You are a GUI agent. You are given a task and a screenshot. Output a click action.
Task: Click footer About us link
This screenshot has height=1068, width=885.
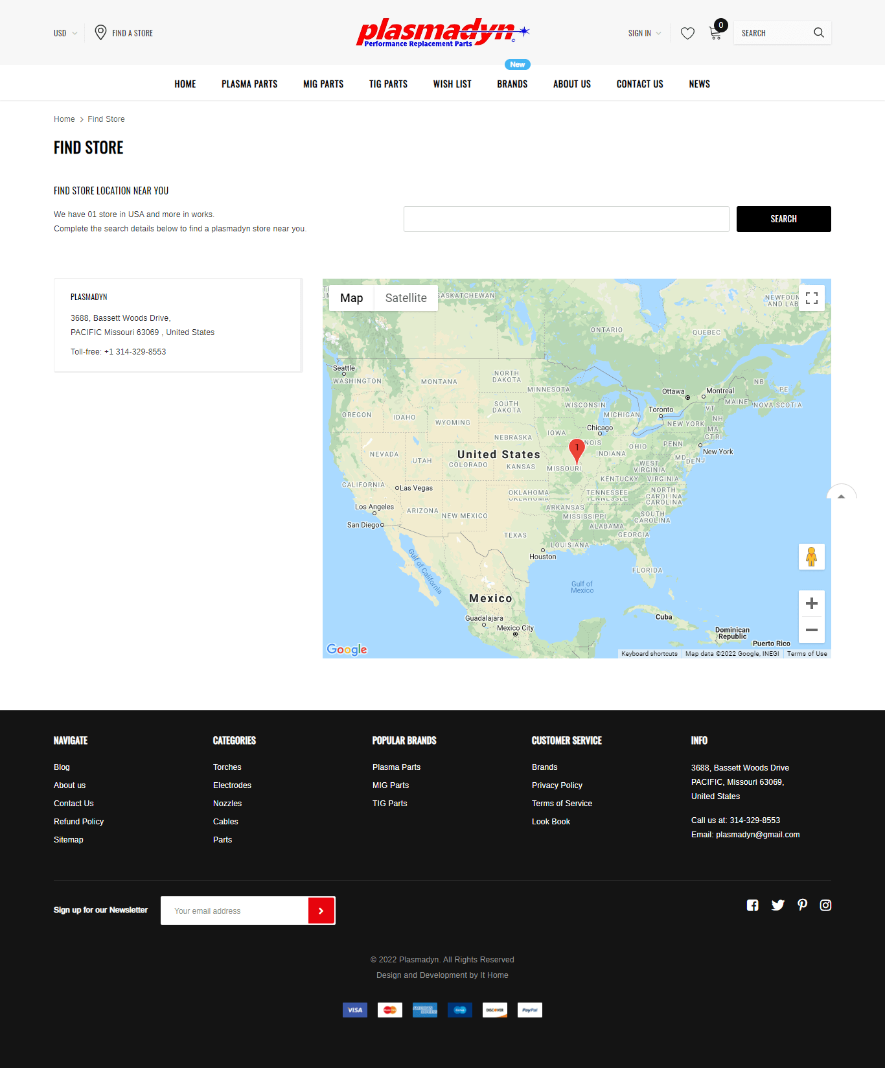69,785
